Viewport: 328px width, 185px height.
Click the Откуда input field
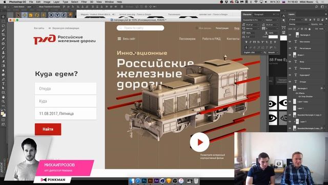(x=66, y=88)
